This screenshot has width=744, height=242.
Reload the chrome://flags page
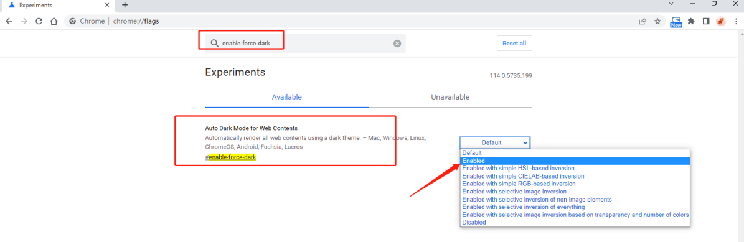39,21
